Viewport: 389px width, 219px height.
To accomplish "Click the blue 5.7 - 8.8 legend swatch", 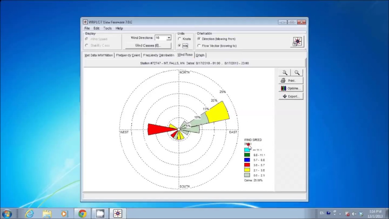I will pos(247,160).
